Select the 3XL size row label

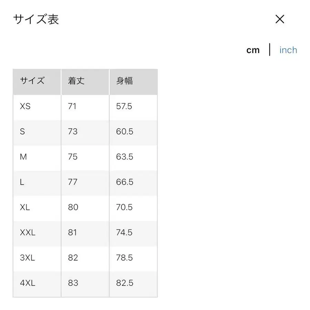27,258
